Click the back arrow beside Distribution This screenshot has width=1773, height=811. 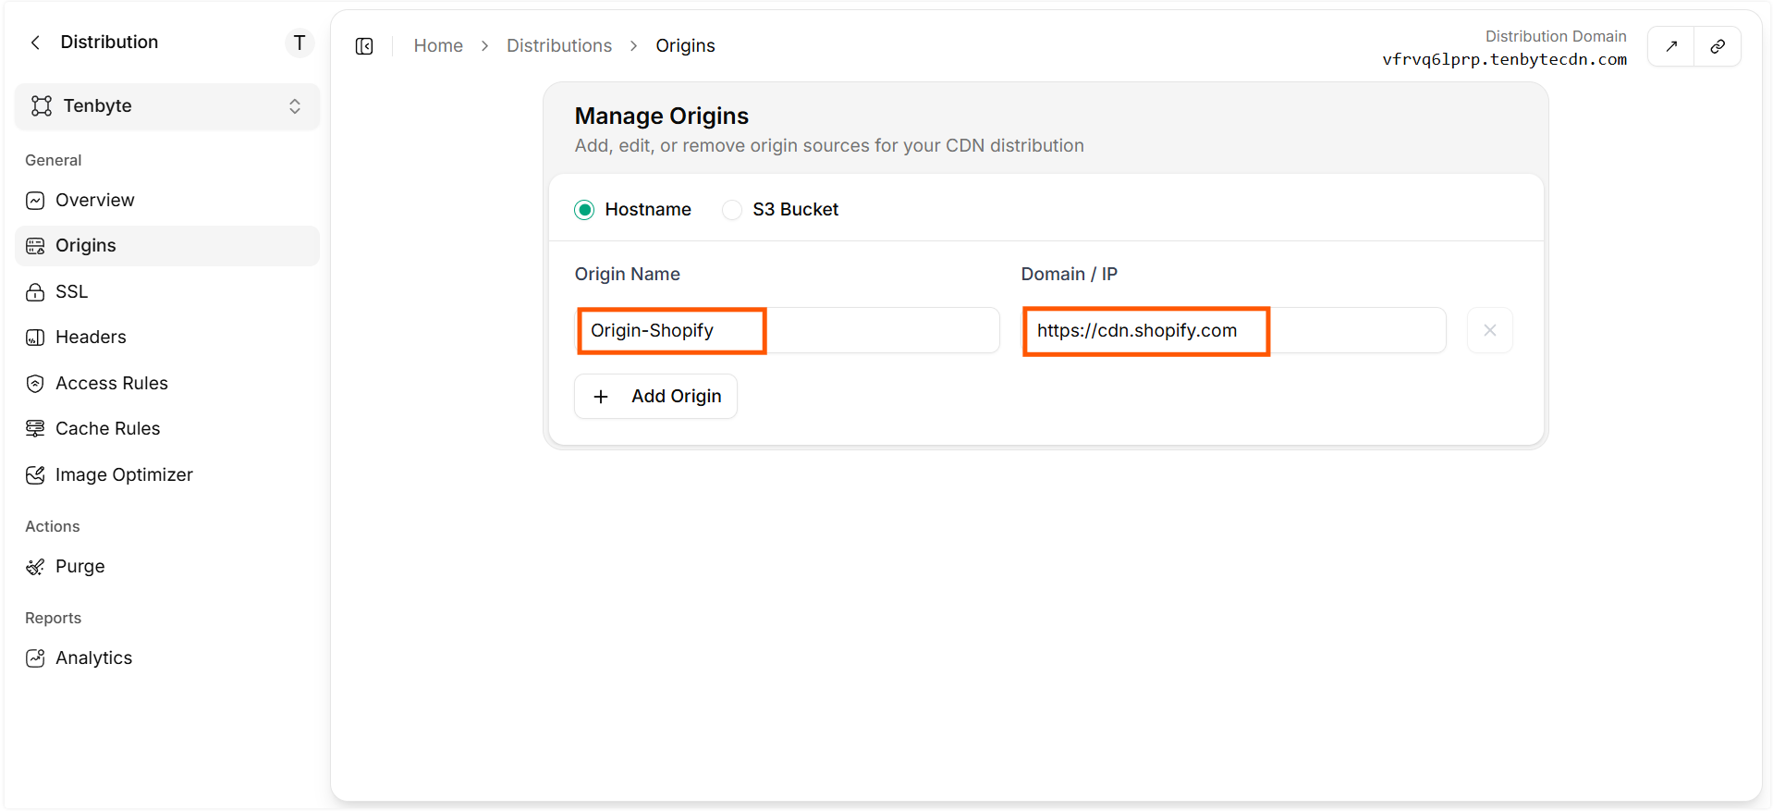(x=35, y=43)
